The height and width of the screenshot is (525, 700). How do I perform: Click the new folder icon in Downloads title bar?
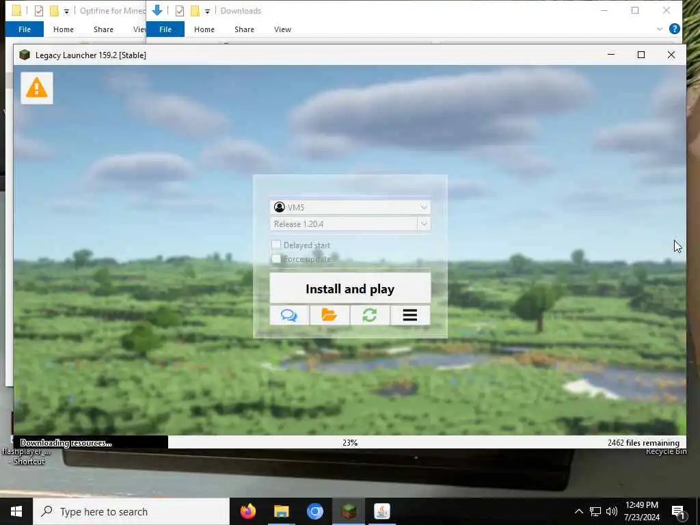pyautogui.click(x=195, y=11)
